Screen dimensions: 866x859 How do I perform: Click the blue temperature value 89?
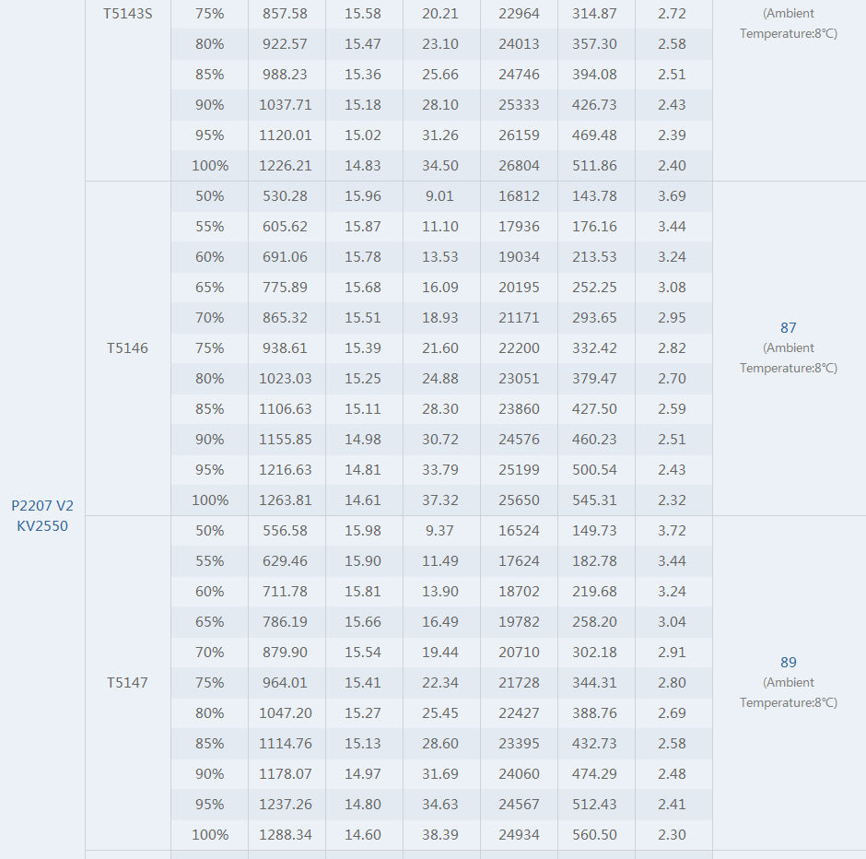click(788, 662)
